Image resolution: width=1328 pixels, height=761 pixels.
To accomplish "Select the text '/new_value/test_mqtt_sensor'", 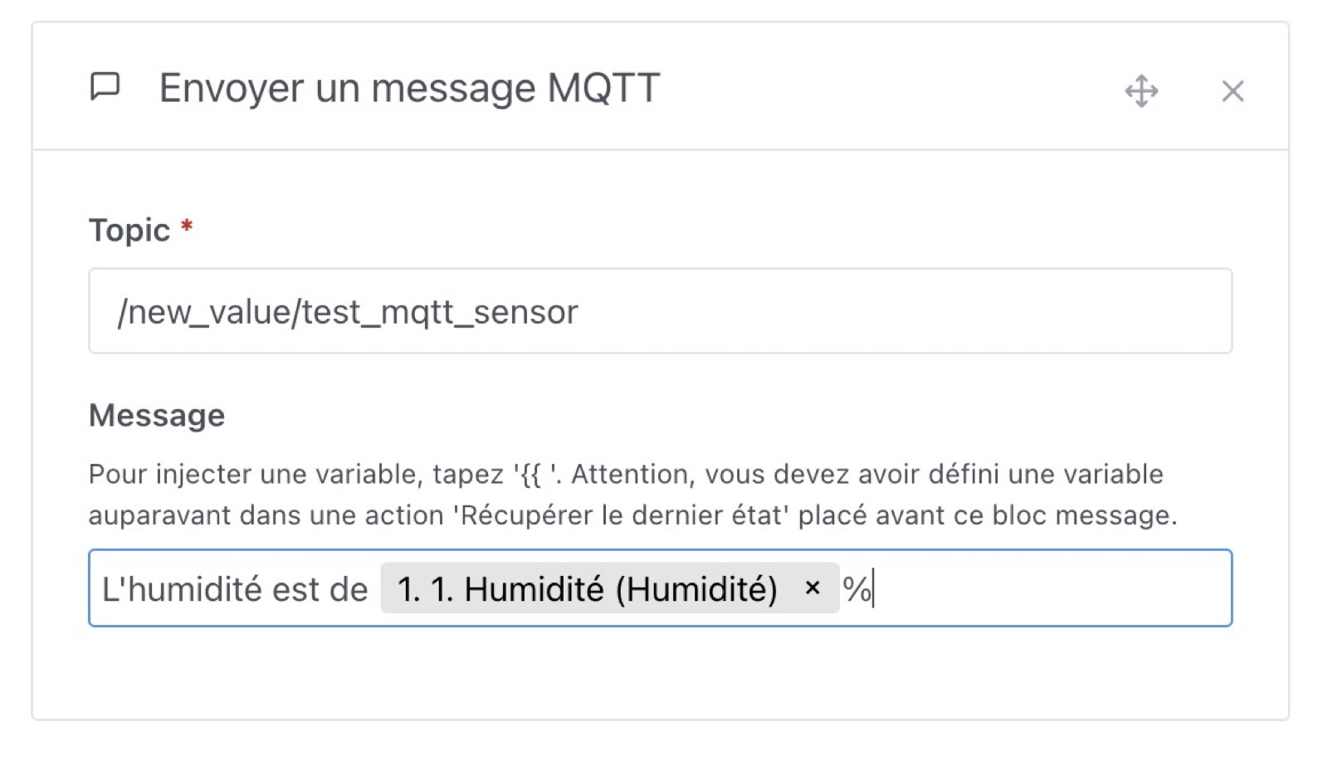I will [349, 311].
